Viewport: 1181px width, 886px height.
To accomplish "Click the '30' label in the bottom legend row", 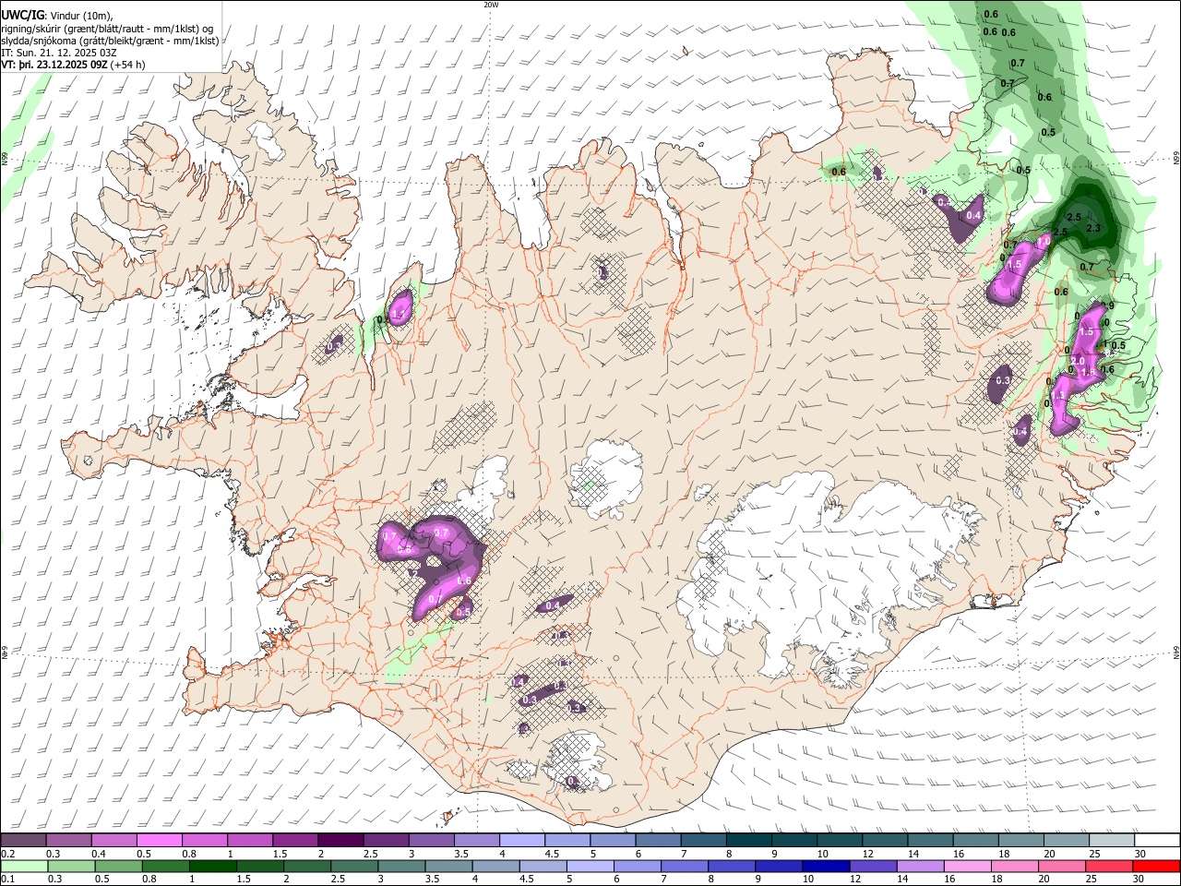I will pos(1138,880).
